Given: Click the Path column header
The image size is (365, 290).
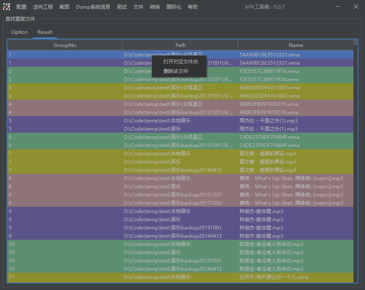Looking at the screenshot, I should pos(180,45).
